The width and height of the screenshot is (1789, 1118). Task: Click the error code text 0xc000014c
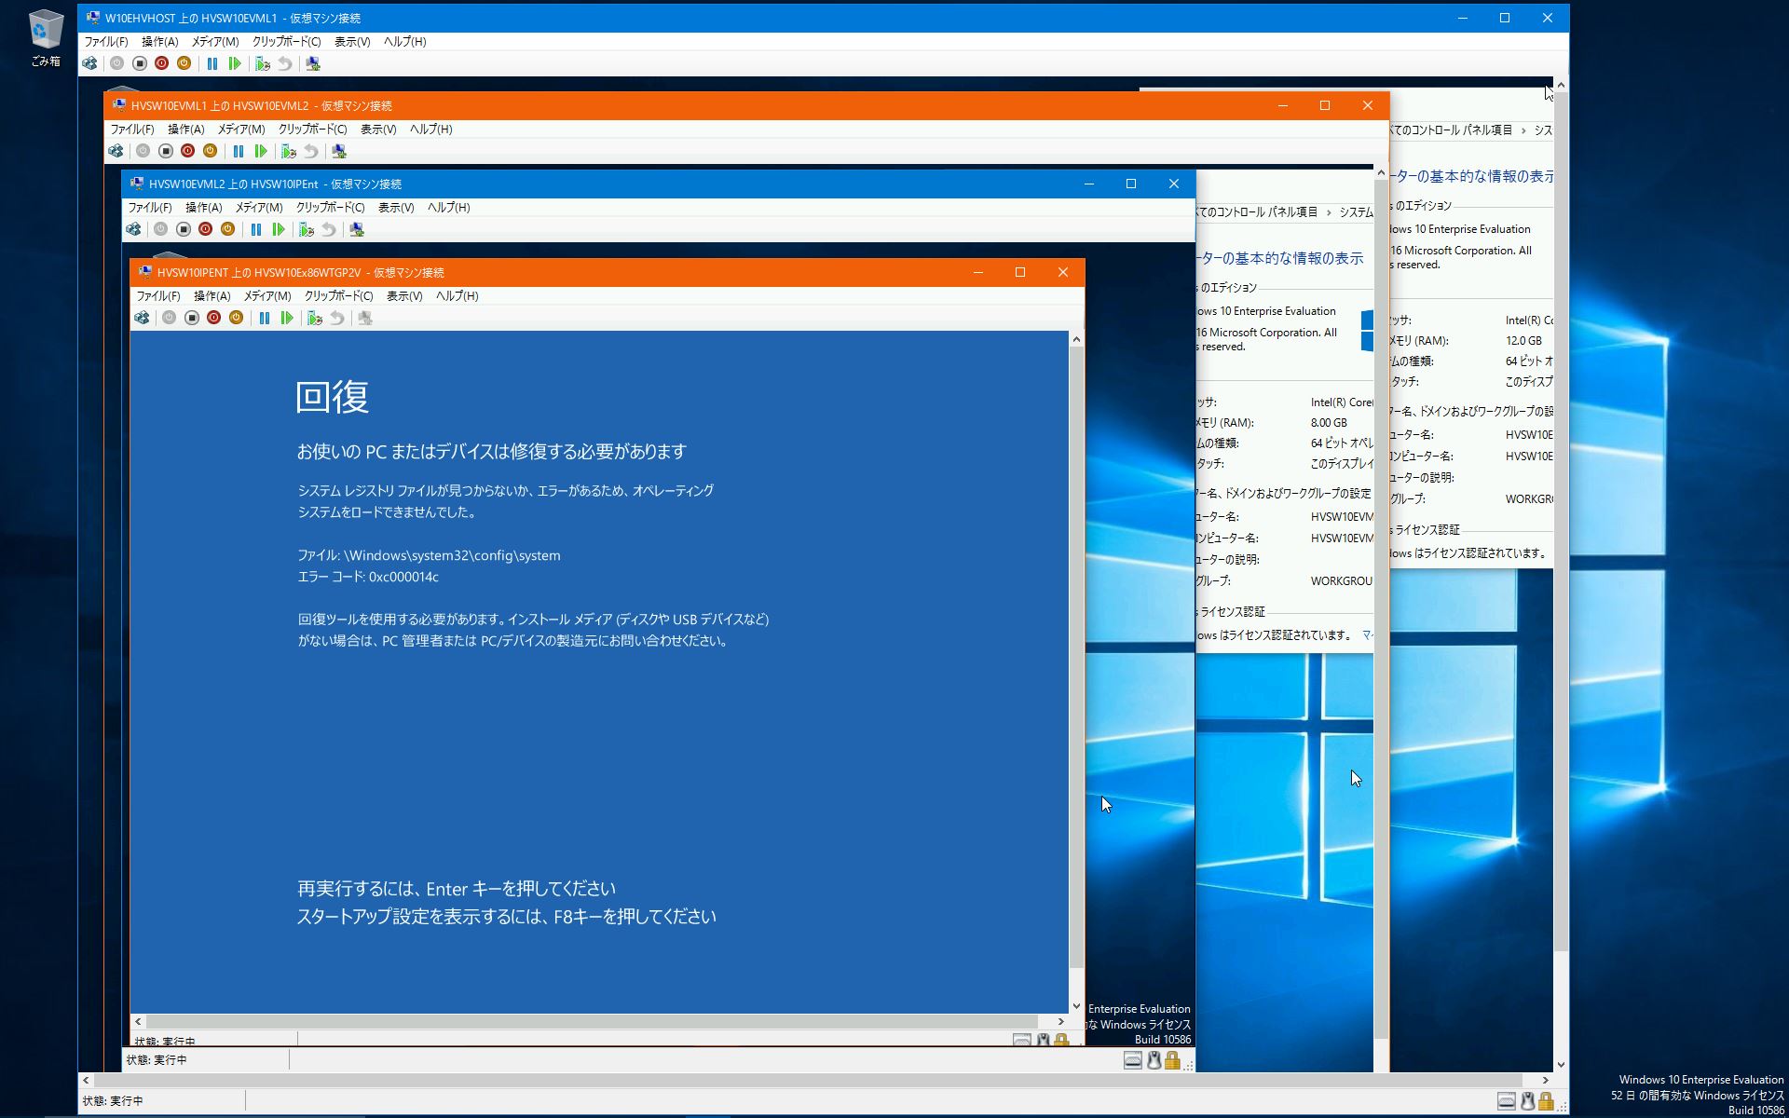(403, 577)
